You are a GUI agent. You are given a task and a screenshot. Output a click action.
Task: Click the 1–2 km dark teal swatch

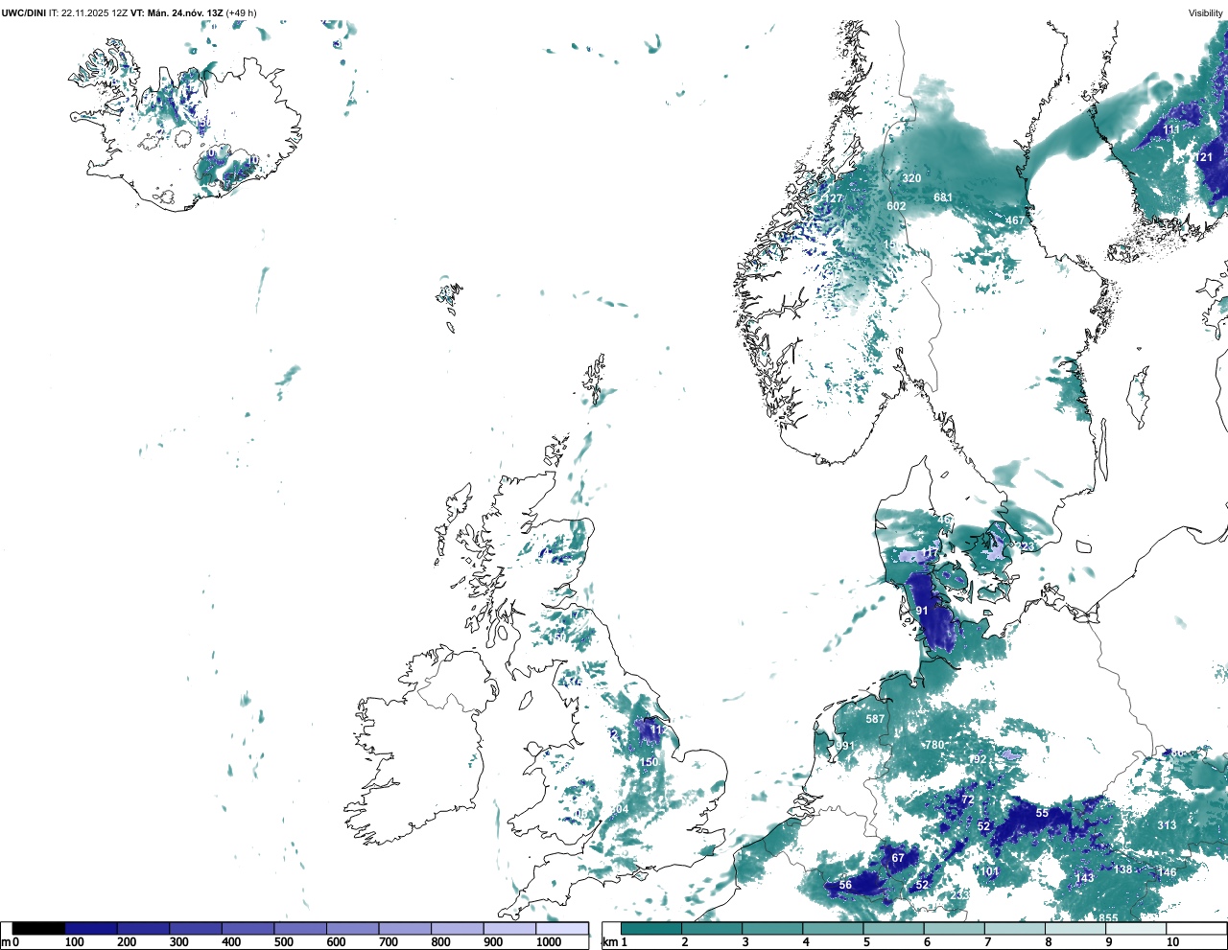(651, 928)
